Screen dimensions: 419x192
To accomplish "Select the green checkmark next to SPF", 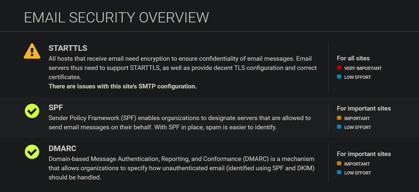I will tap(32, 111).
